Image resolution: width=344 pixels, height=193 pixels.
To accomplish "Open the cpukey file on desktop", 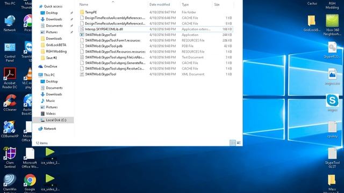I will coord(332,130).
